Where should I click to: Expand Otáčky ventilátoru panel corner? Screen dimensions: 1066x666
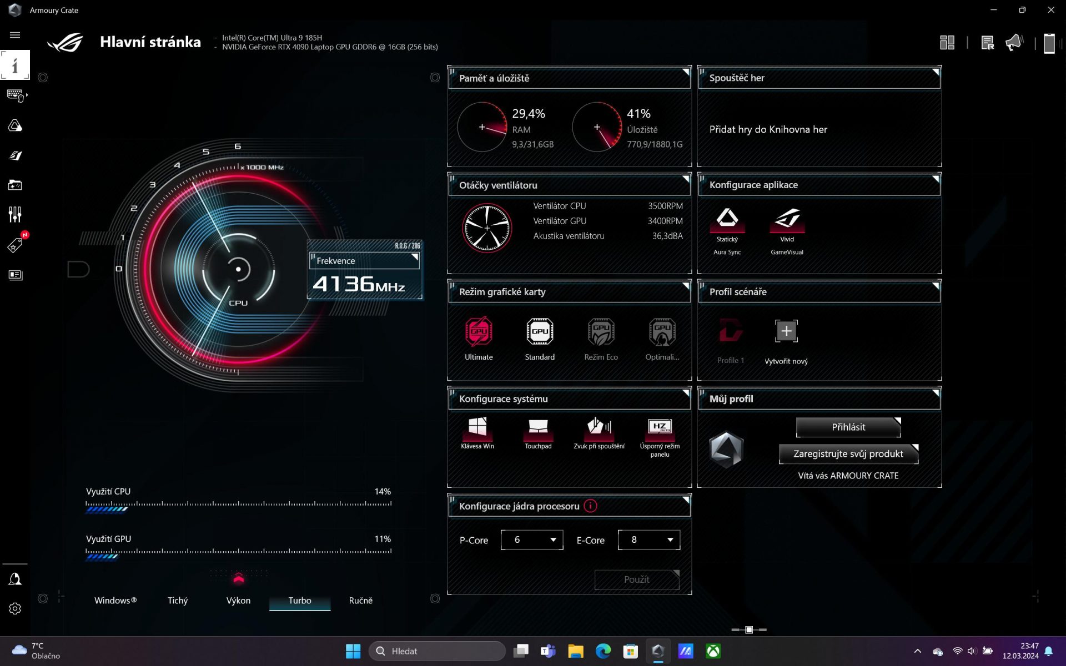(686, 179)
